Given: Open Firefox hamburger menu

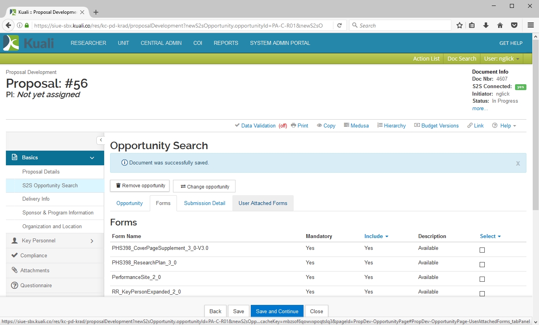Looking at the screenshot, I should [x=530, y=26].
